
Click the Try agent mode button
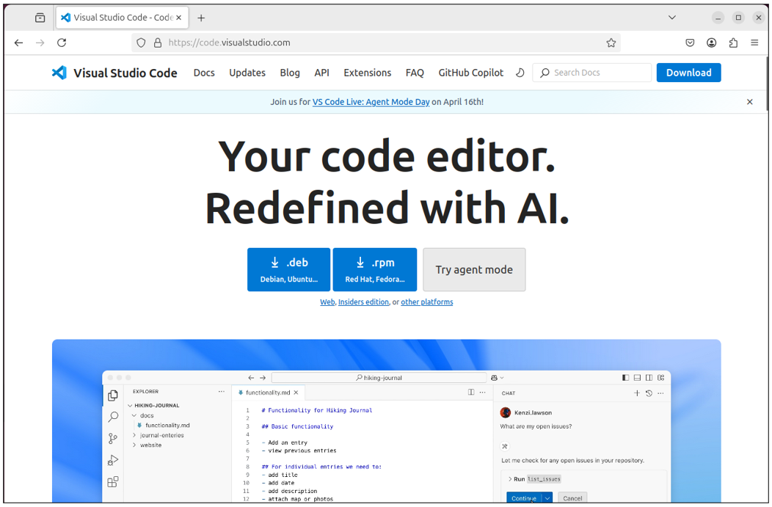(474, 270)
